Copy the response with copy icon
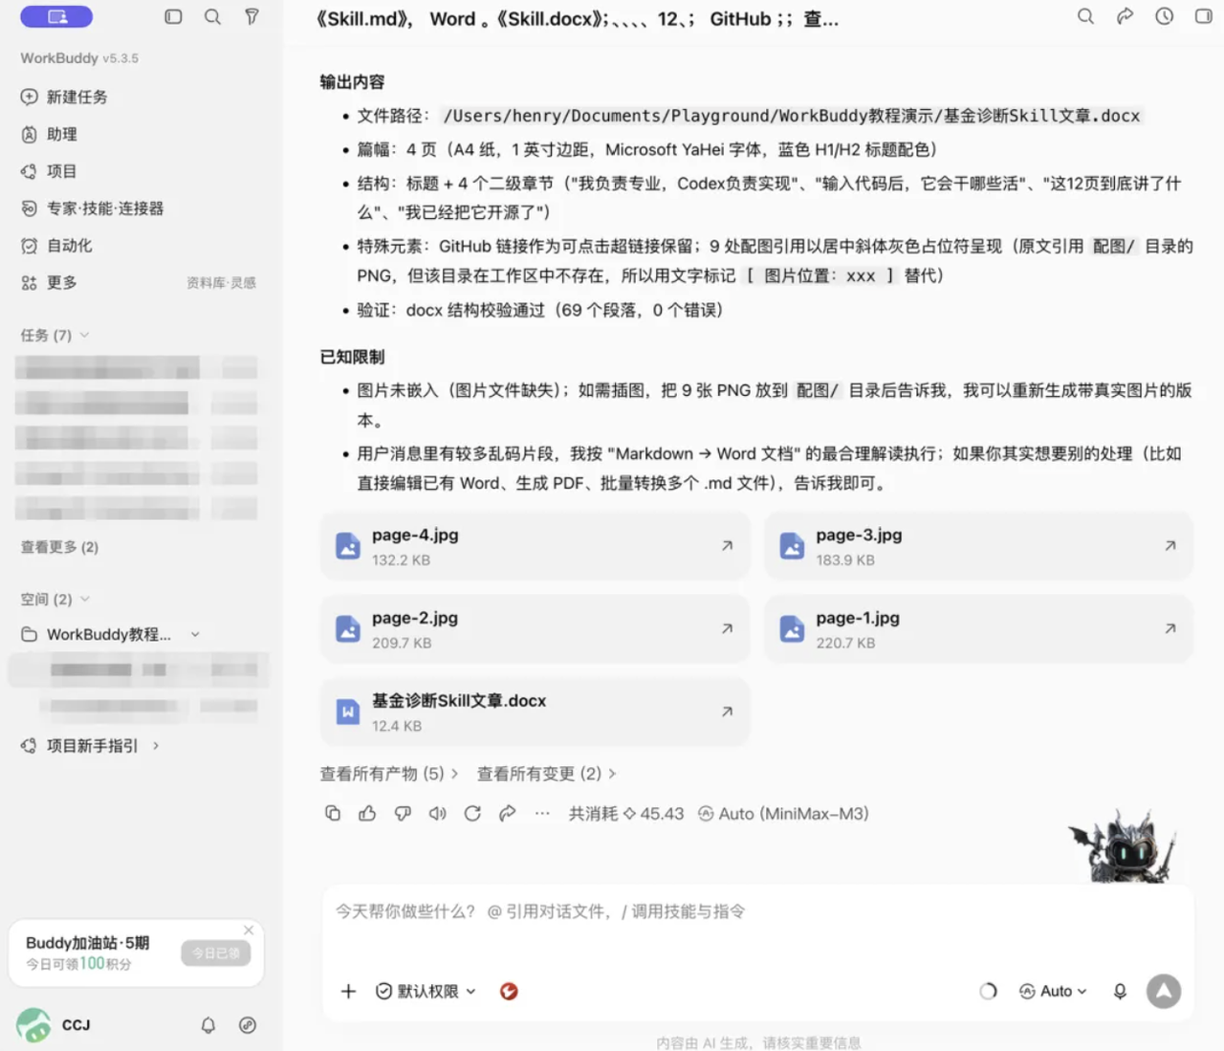The width and height of the screenshot is (1224, 1051). (333, 813)
